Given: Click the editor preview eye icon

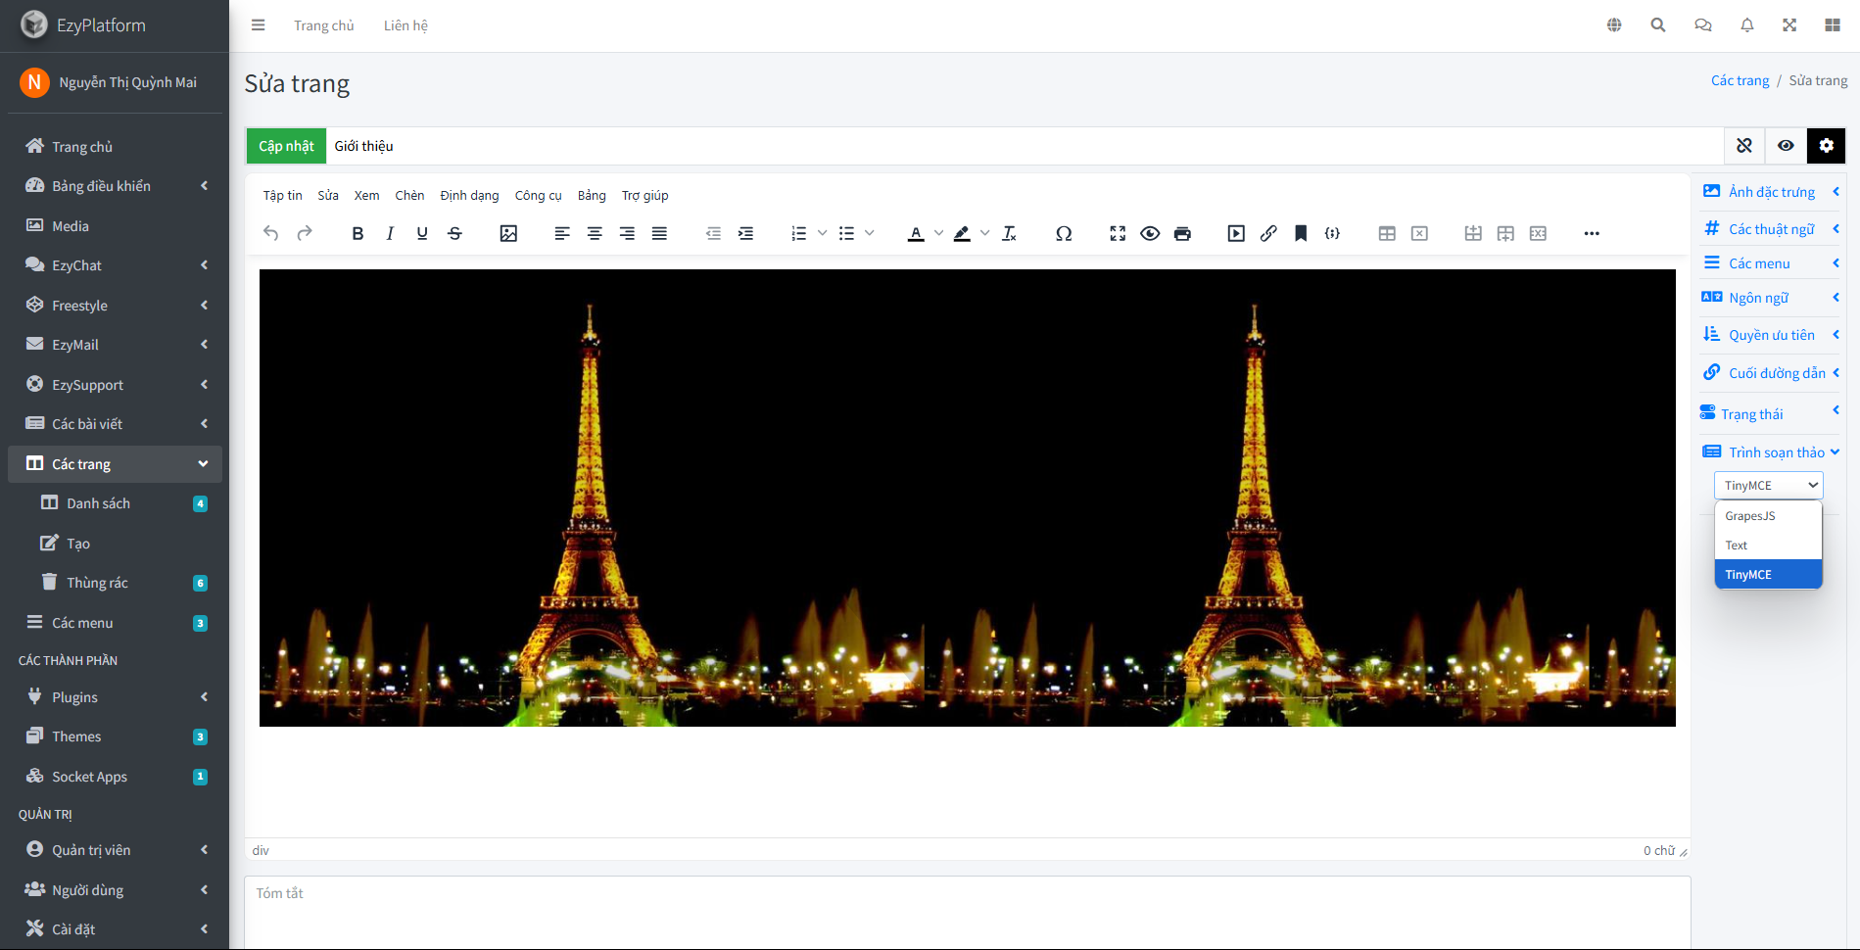Looking at the screenshot, I should point(1150,233).
